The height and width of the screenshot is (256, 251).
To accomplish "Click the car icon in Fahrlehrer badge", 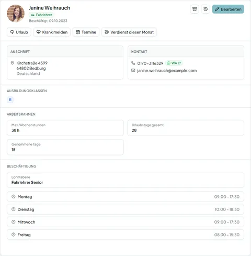I will 32,15.
